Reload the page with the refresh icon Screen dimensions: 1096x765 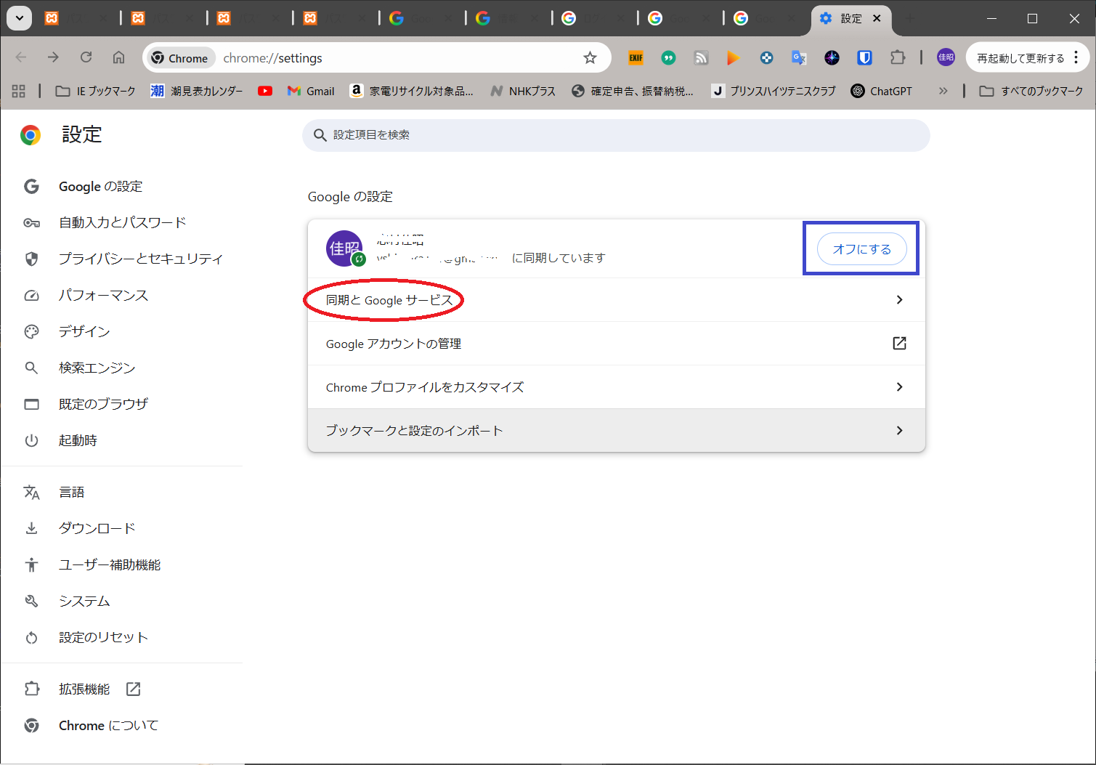pos(86,58)
